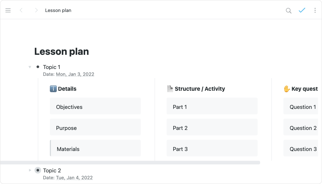Click the Mon, Jan 3, 2022 date link
This screenshot has width=322, height=184.
point(75,74)
